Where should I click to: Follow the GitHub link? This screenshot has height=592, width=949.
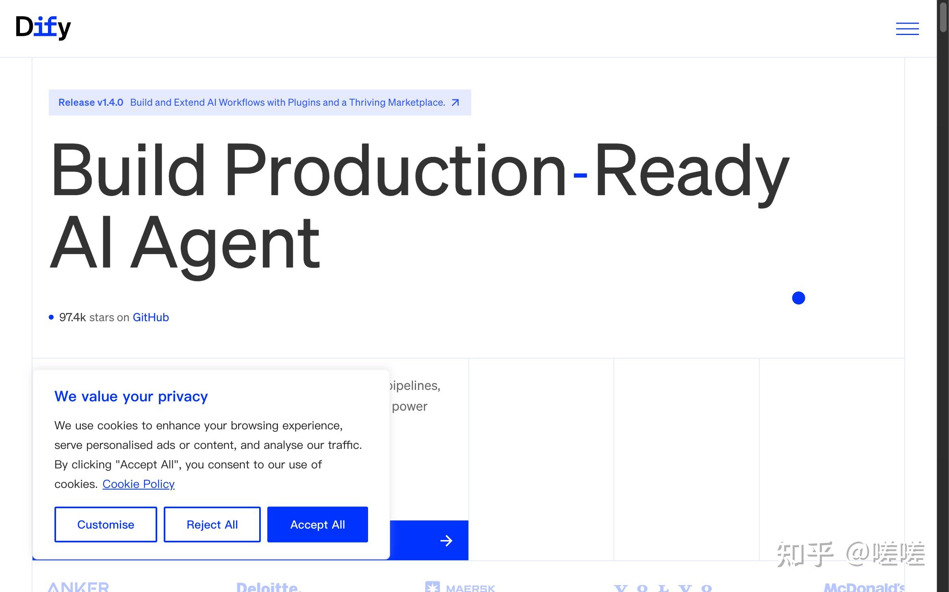(151, 317)
